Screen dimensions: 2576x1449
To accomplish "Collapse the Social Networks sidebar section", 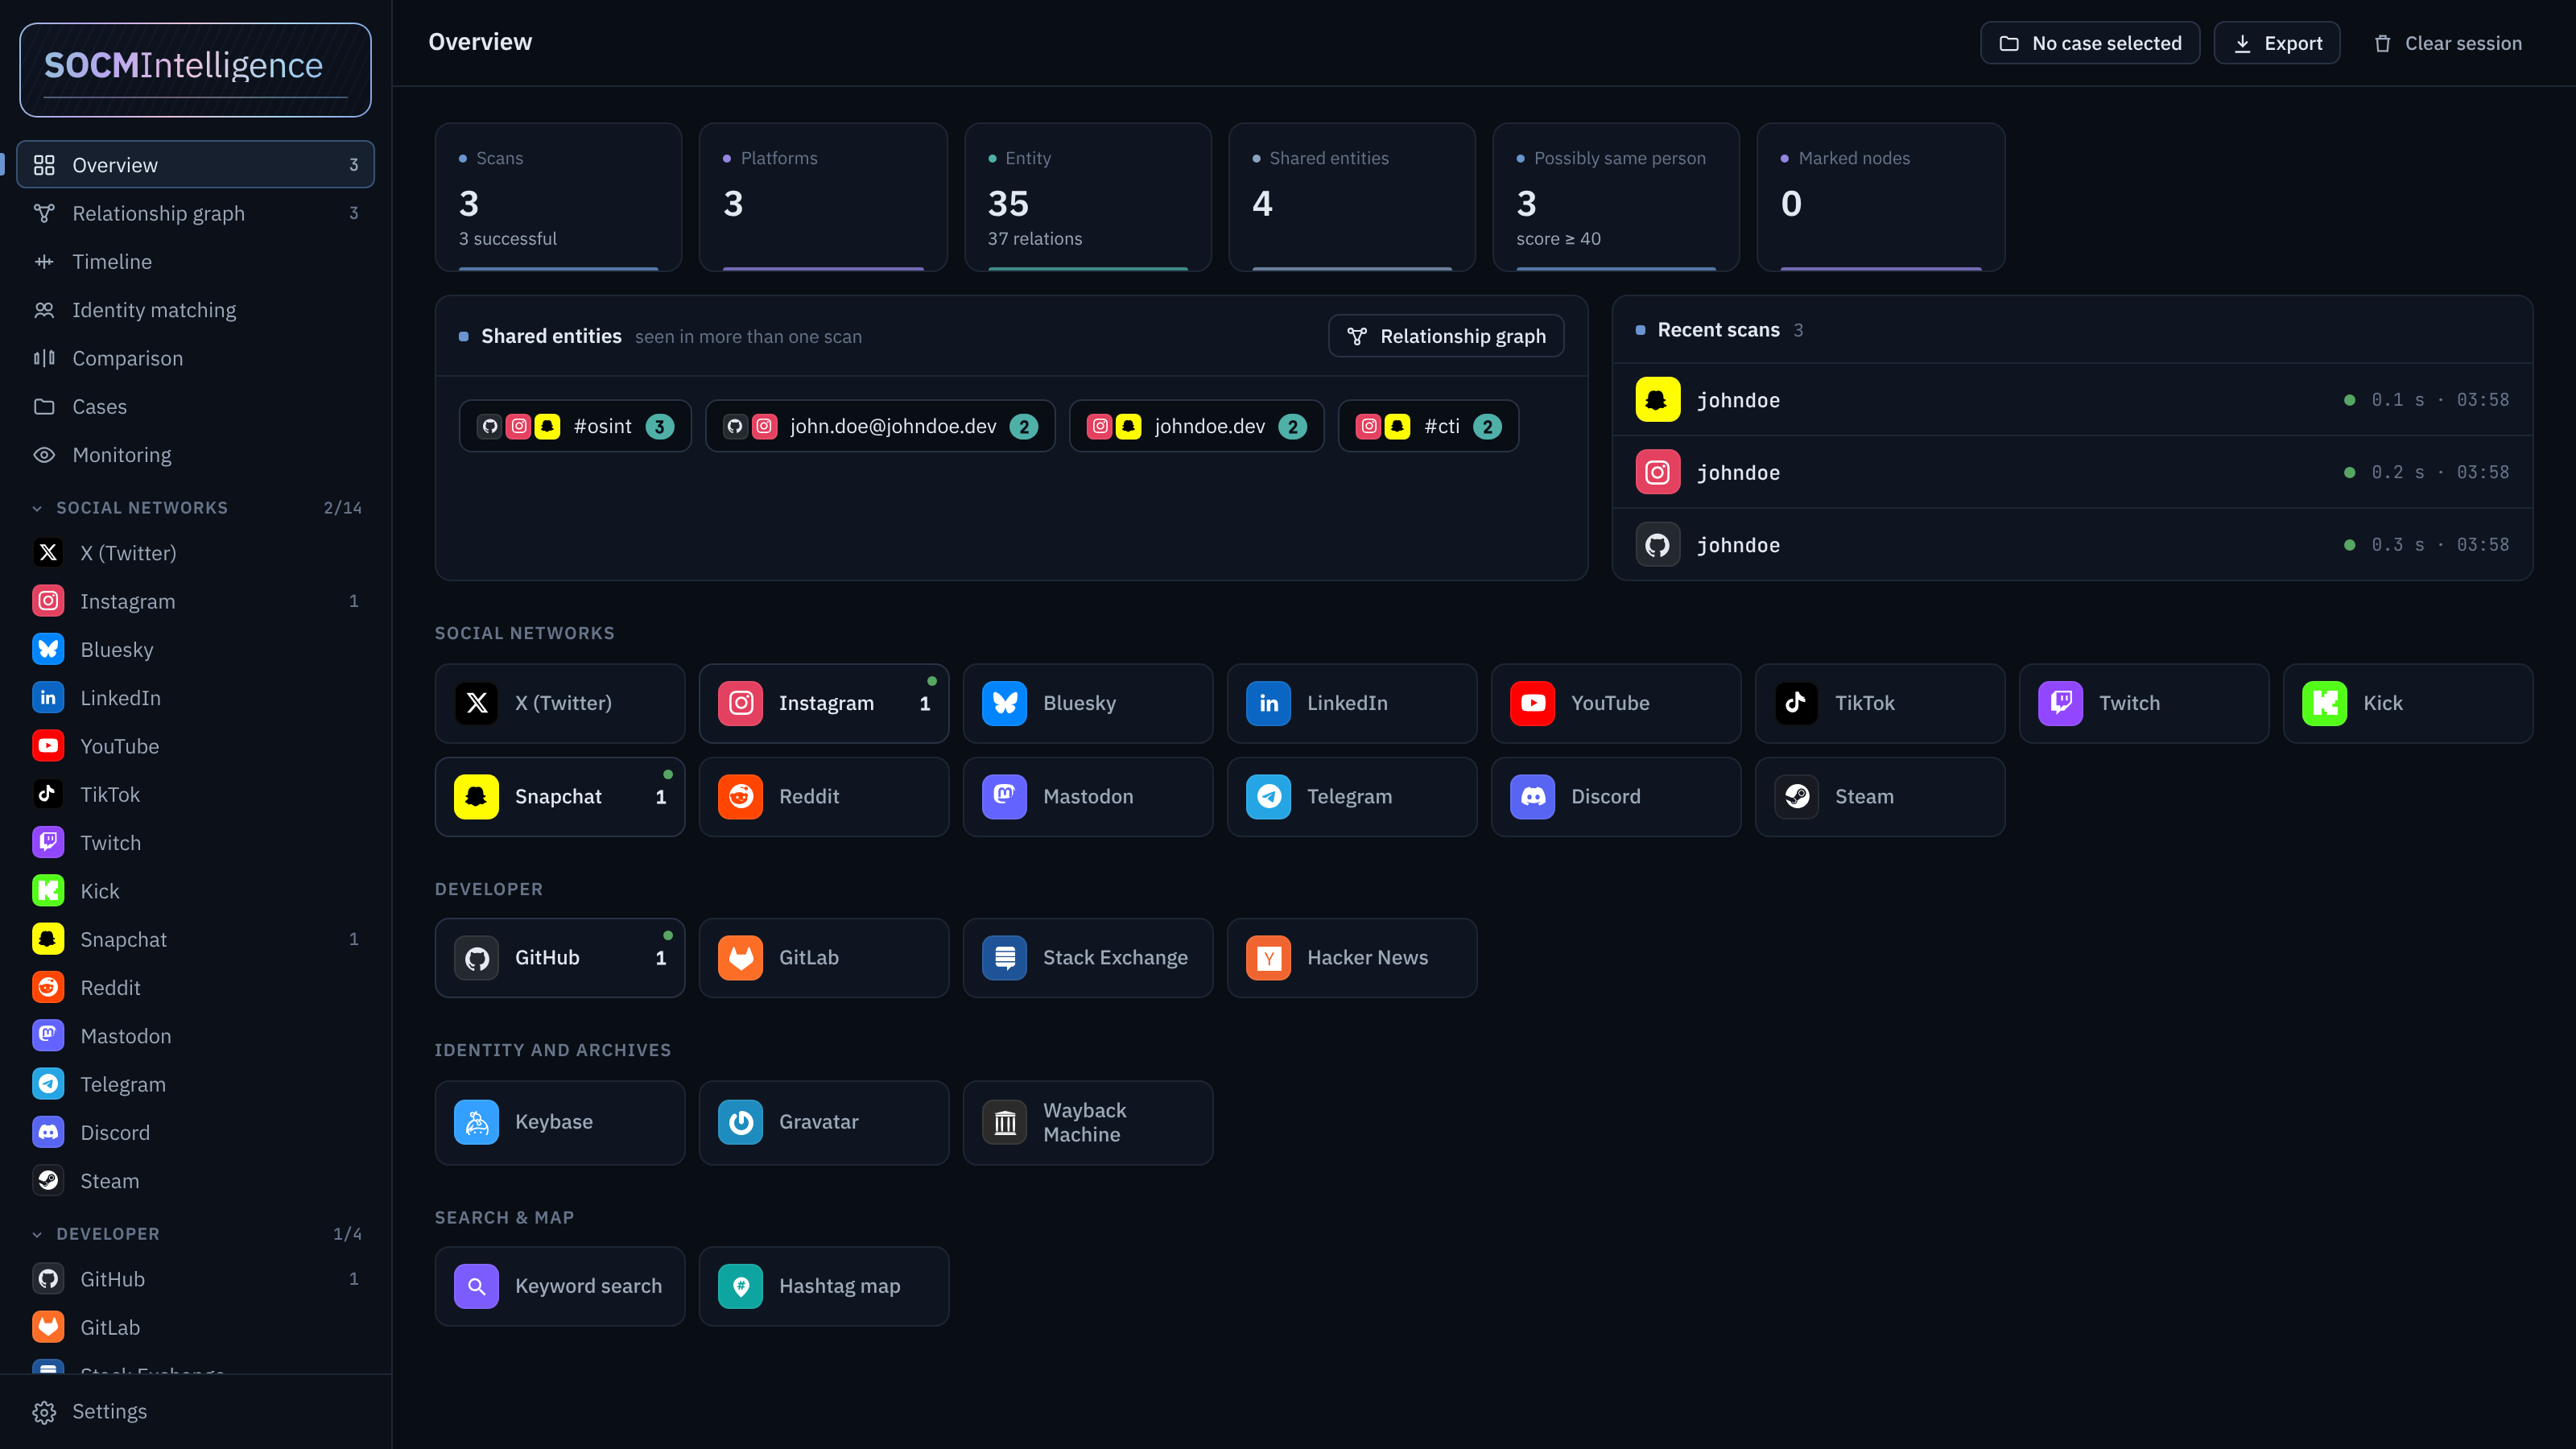I will (196, 508).
